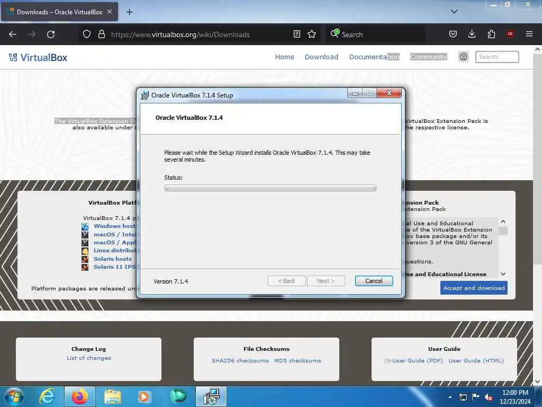Switch to the VirtualBox installer taskbar button

pos(211,396)
